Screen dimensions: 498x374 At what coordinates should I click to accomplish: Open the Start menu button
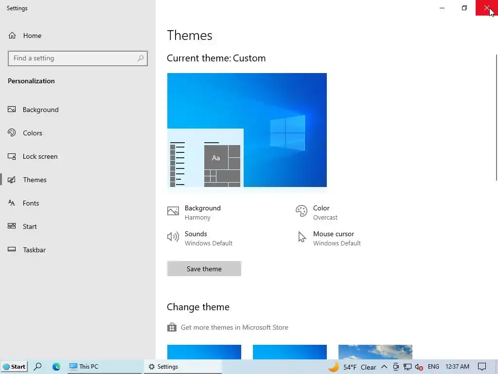(14, 367)
